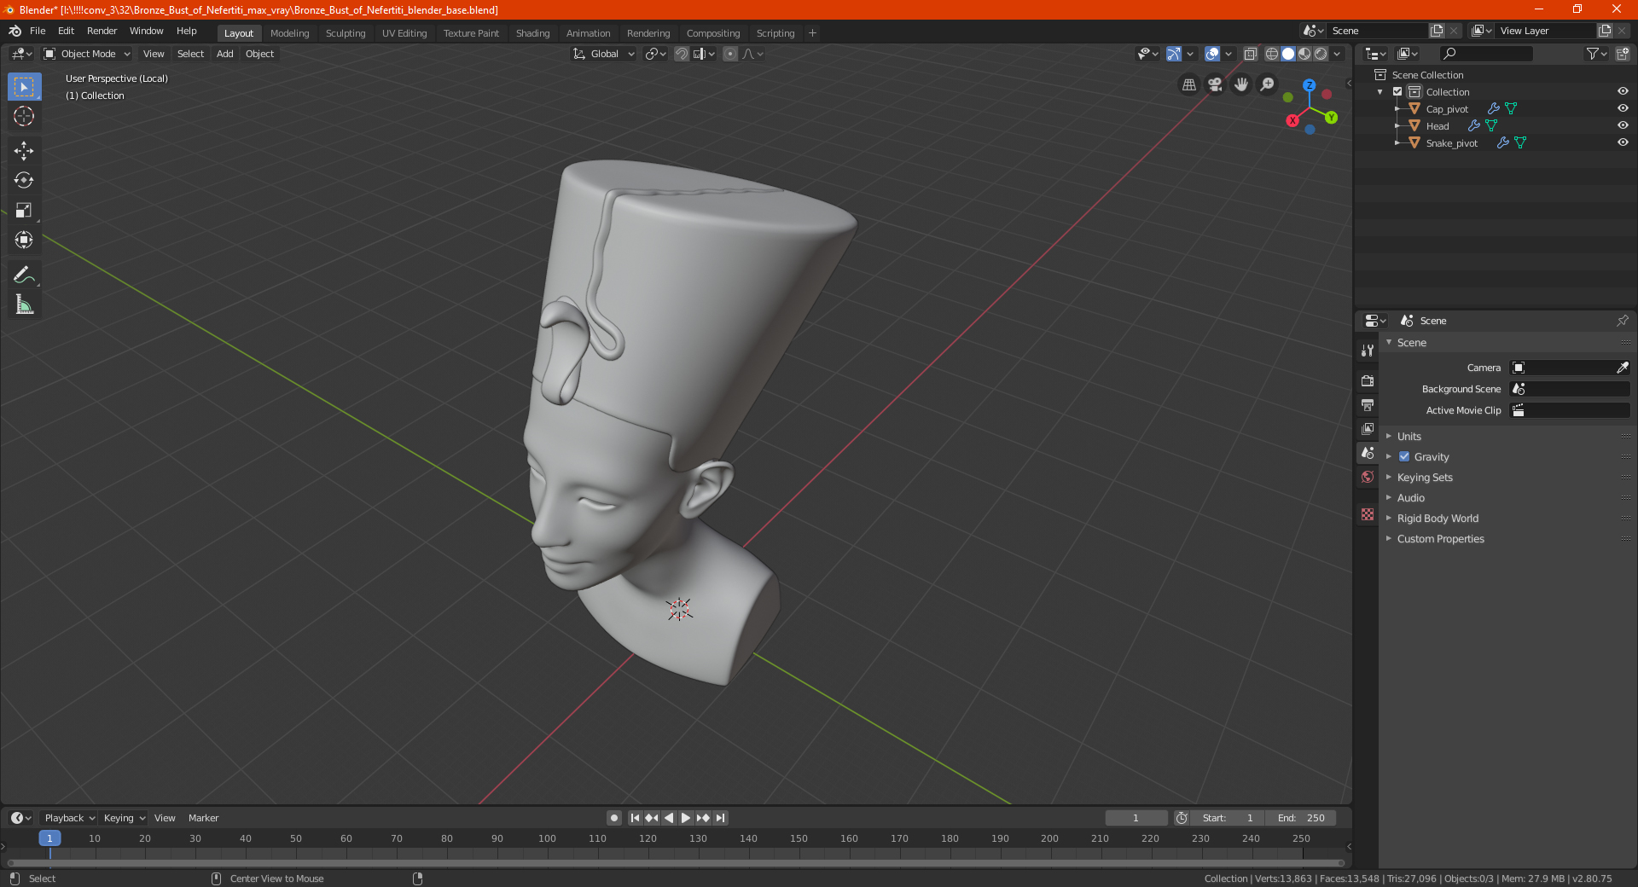Open the Output properties tab
The height and width of the screenshot is (887, 1638).
1368,404
